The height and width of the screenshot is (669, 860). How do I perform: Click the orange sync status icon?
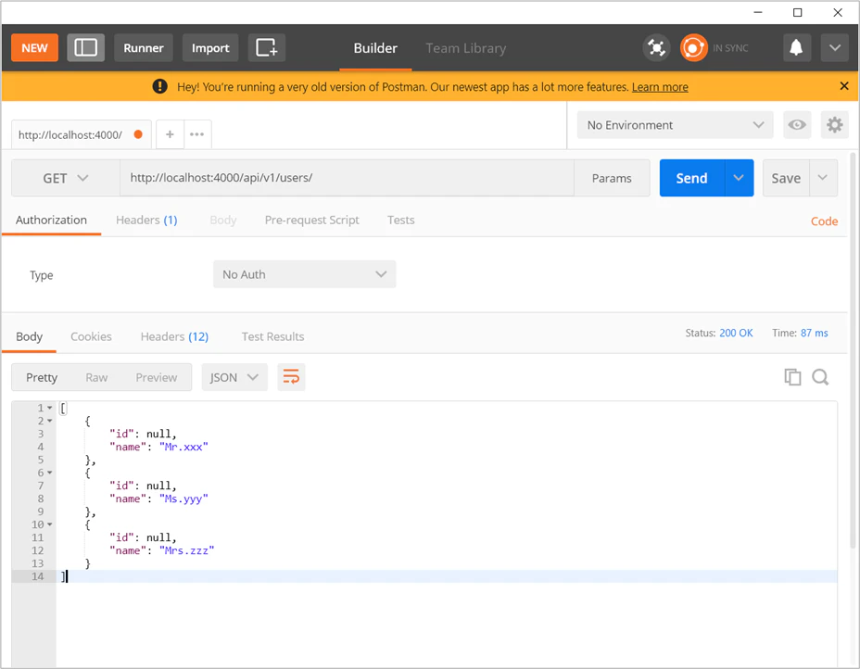693,47
